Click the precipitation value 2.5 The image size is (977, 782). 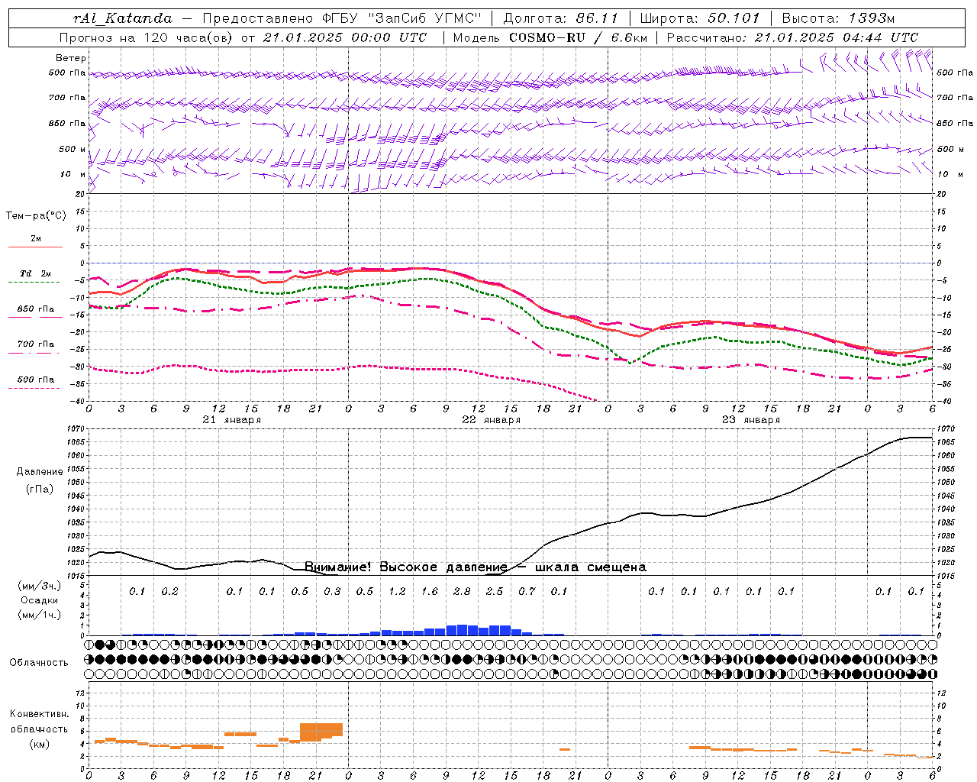tap(495, 591)
